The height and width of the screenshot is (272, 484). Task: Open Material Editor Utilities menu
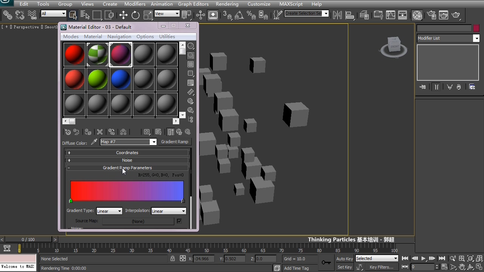[167, 37]
